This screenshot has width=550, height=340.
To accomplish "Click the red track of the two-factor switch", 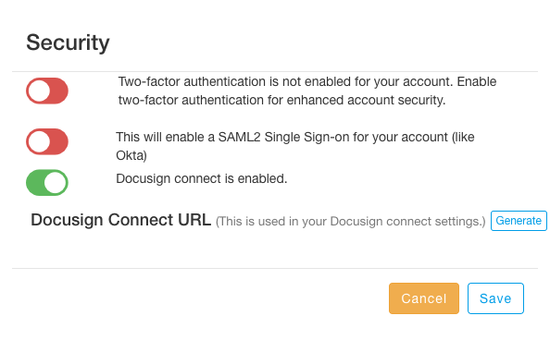I will point(59,91).
